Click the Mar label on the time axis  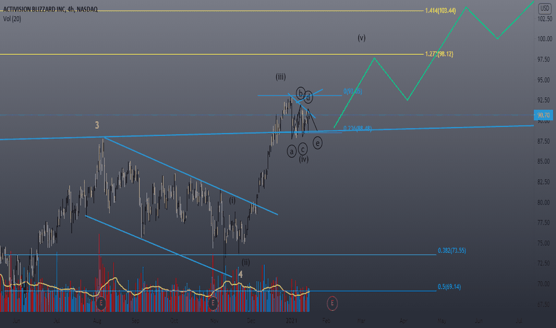pyautogui.click(x=361, y=321)
